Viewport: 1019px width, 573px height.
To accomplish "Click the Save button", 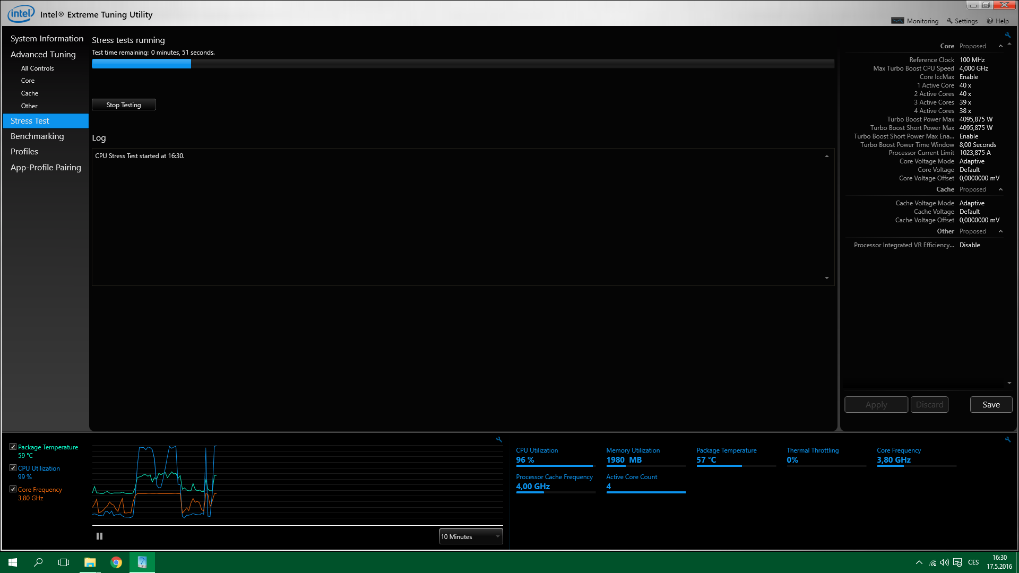I will point(991,405).
